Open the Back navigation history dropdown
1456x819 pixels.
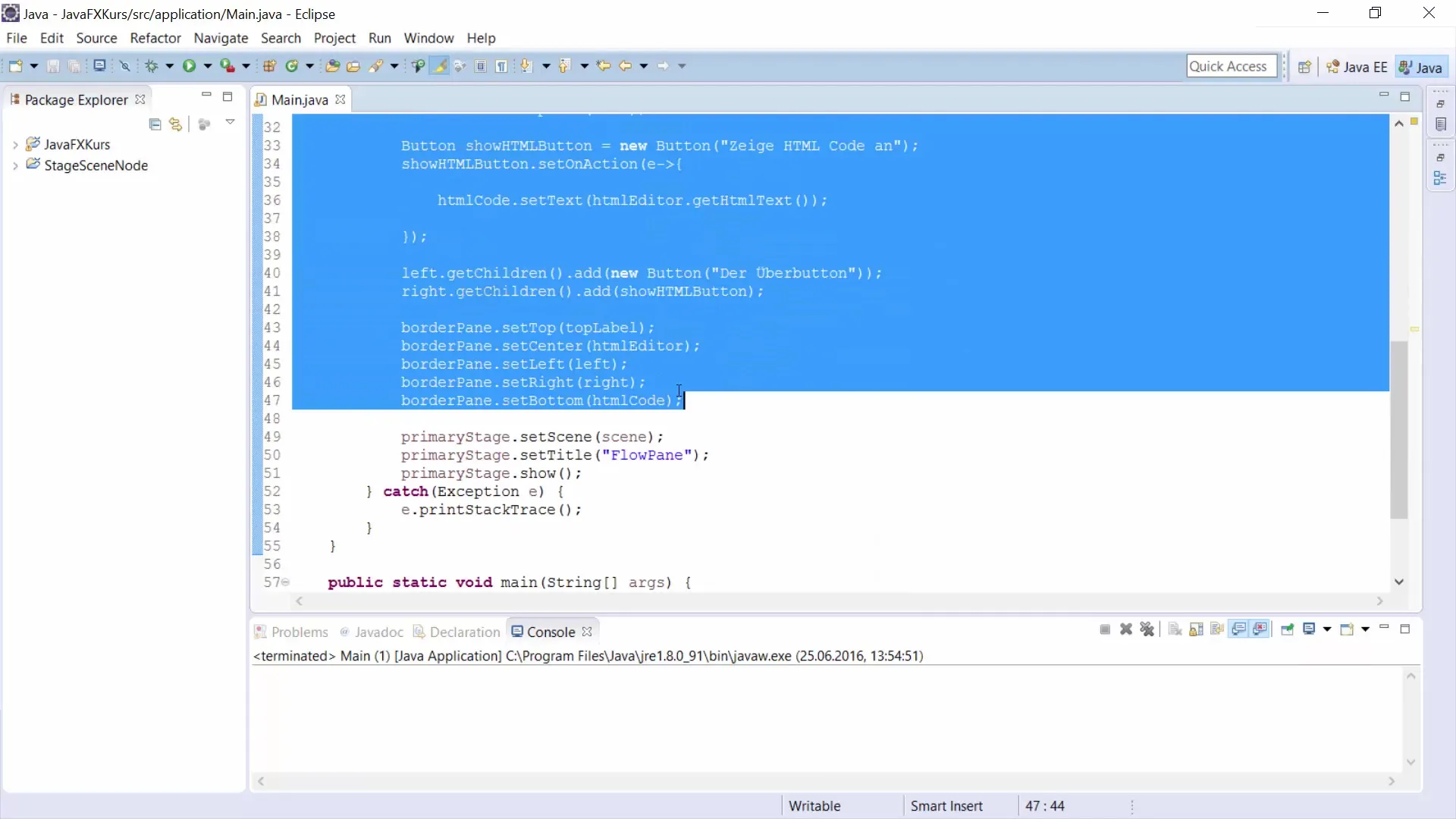coord(644,66)
